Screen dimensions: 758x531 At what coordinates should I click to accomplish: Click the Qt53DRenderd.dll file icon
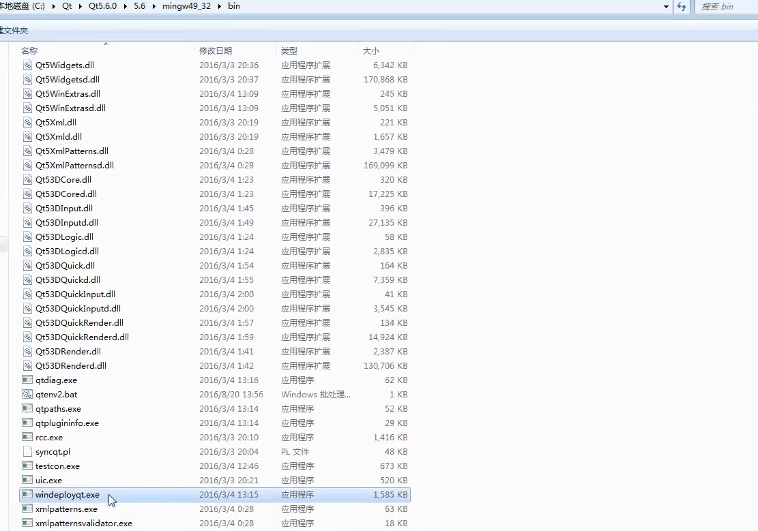pos(27,366)
